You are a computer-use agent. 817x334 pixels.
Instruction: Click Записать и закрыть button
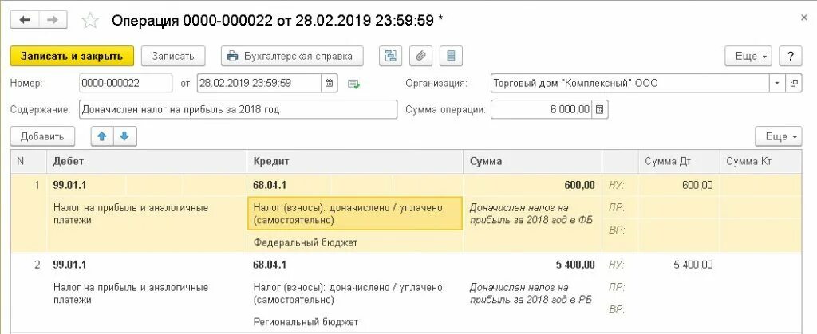pos(72,56)
